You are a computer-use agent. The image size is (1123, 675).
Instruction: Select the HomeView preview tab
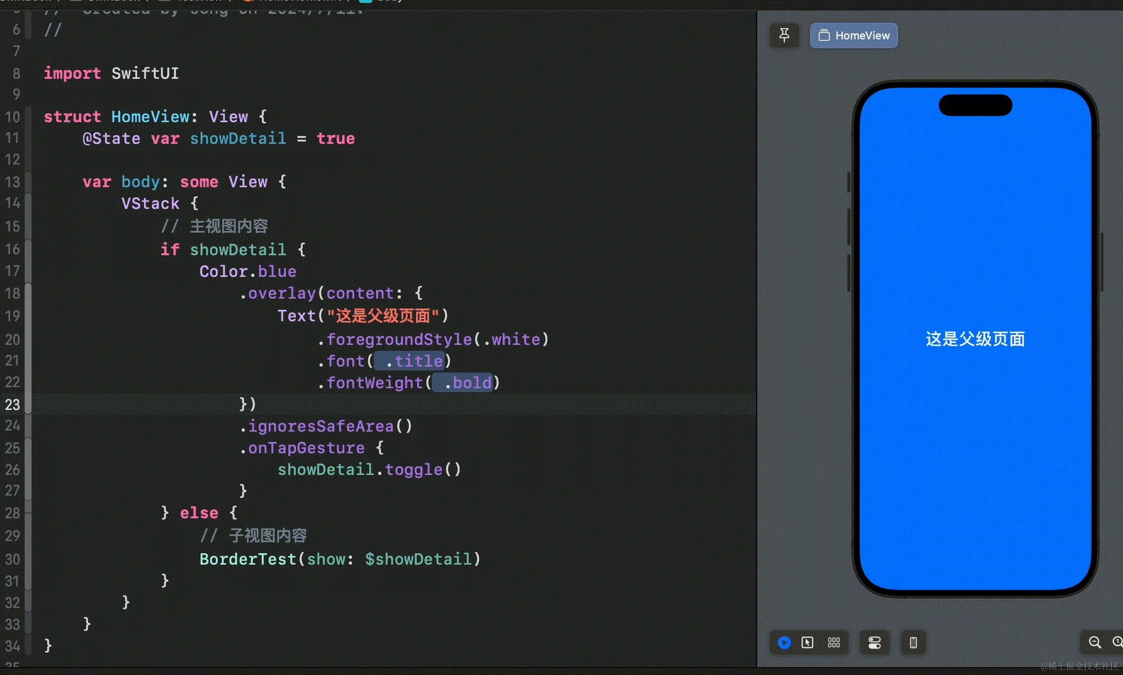point(854,35)
